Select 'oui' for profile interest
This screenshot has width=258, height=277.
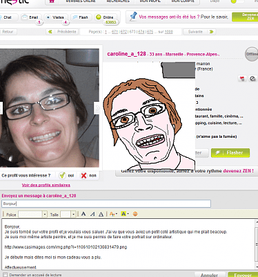pos(66,175)
